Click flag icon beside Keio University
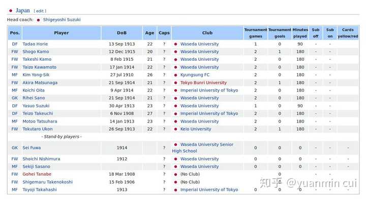This screenshot has height=199, width=366. (x=175, y=129)
